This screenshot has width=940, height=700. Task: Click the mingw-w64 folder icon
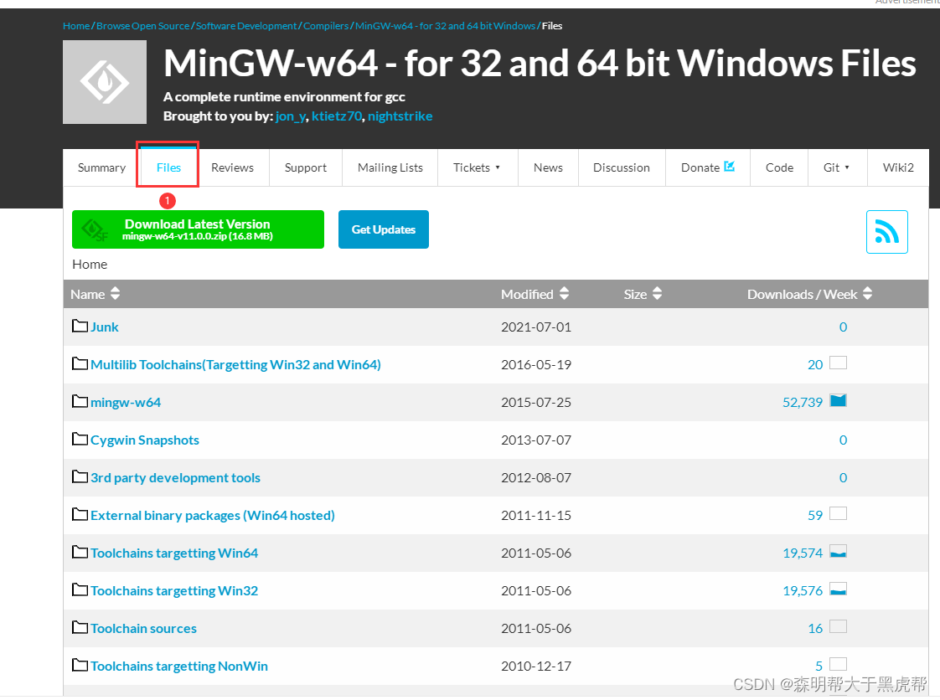coord(80,402)
